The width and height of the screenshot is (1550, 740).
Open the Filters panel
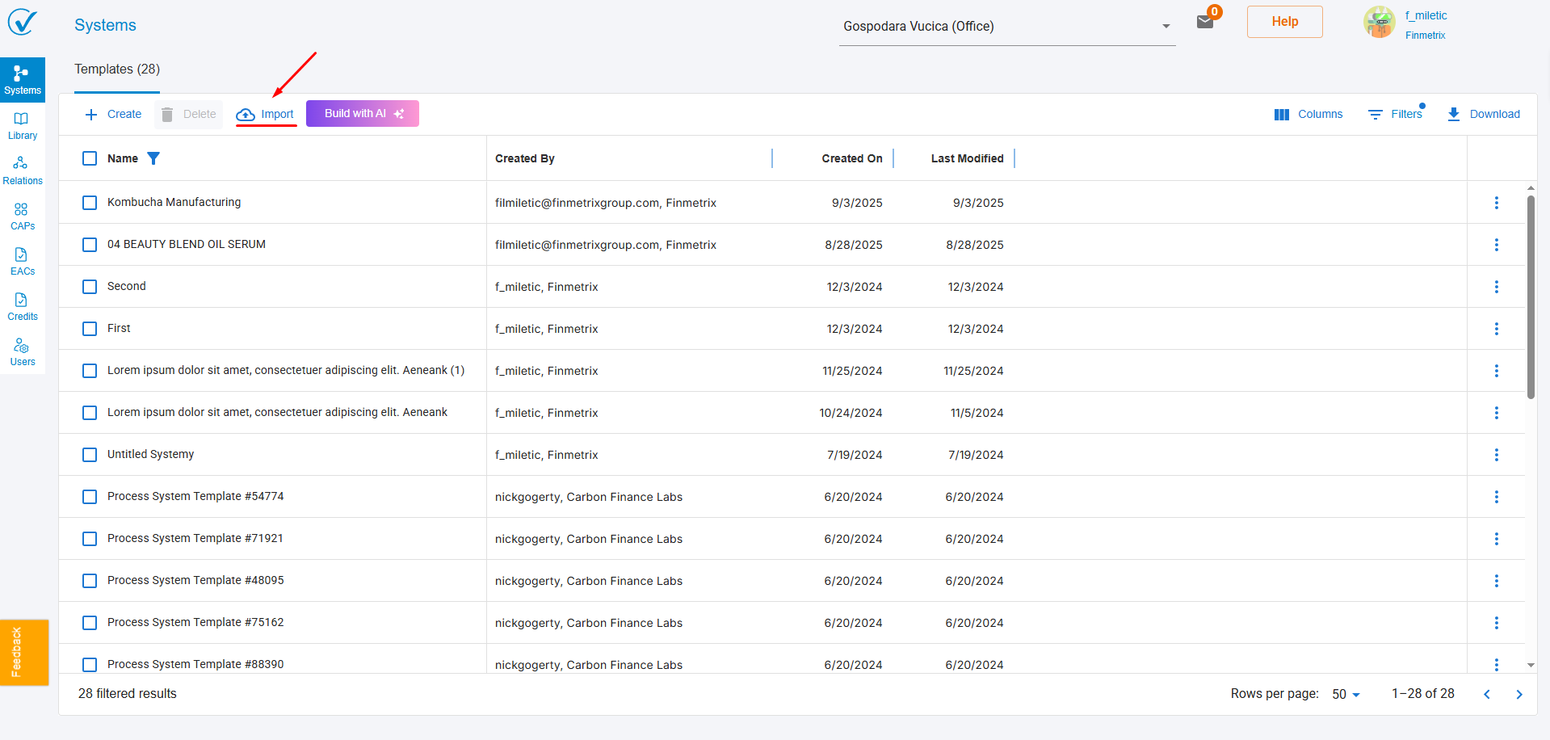tap(1395, 115)
